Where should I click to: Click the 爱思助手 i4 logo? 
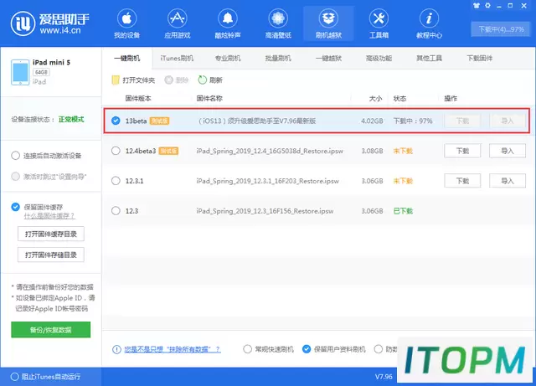click(50, 23)
